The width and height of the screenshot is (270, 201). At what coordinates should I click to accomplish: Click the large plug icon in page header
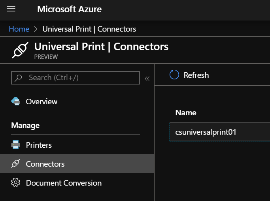19,51
